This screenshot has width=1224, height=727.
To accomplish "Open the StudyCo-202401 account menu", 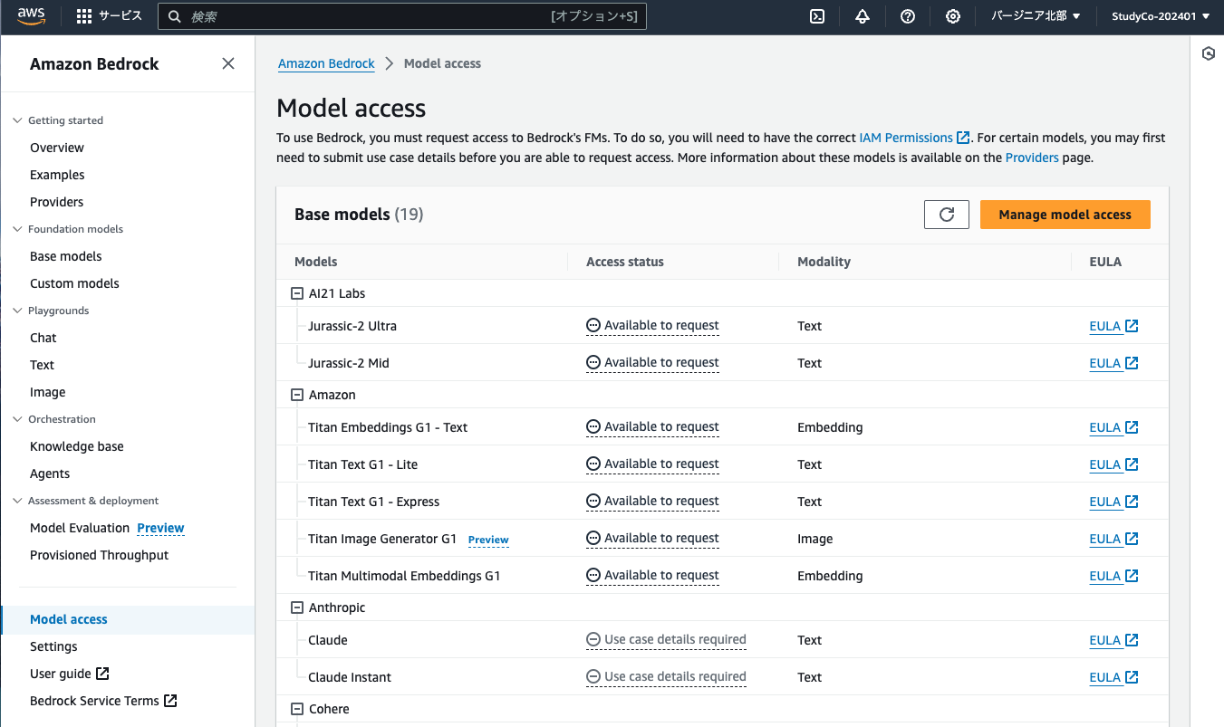I will pos(1160,15).
